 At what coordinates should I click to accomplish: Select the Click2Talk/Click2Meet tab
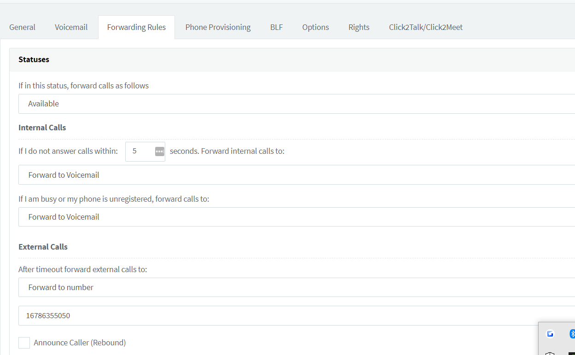(x=425, y=27)
